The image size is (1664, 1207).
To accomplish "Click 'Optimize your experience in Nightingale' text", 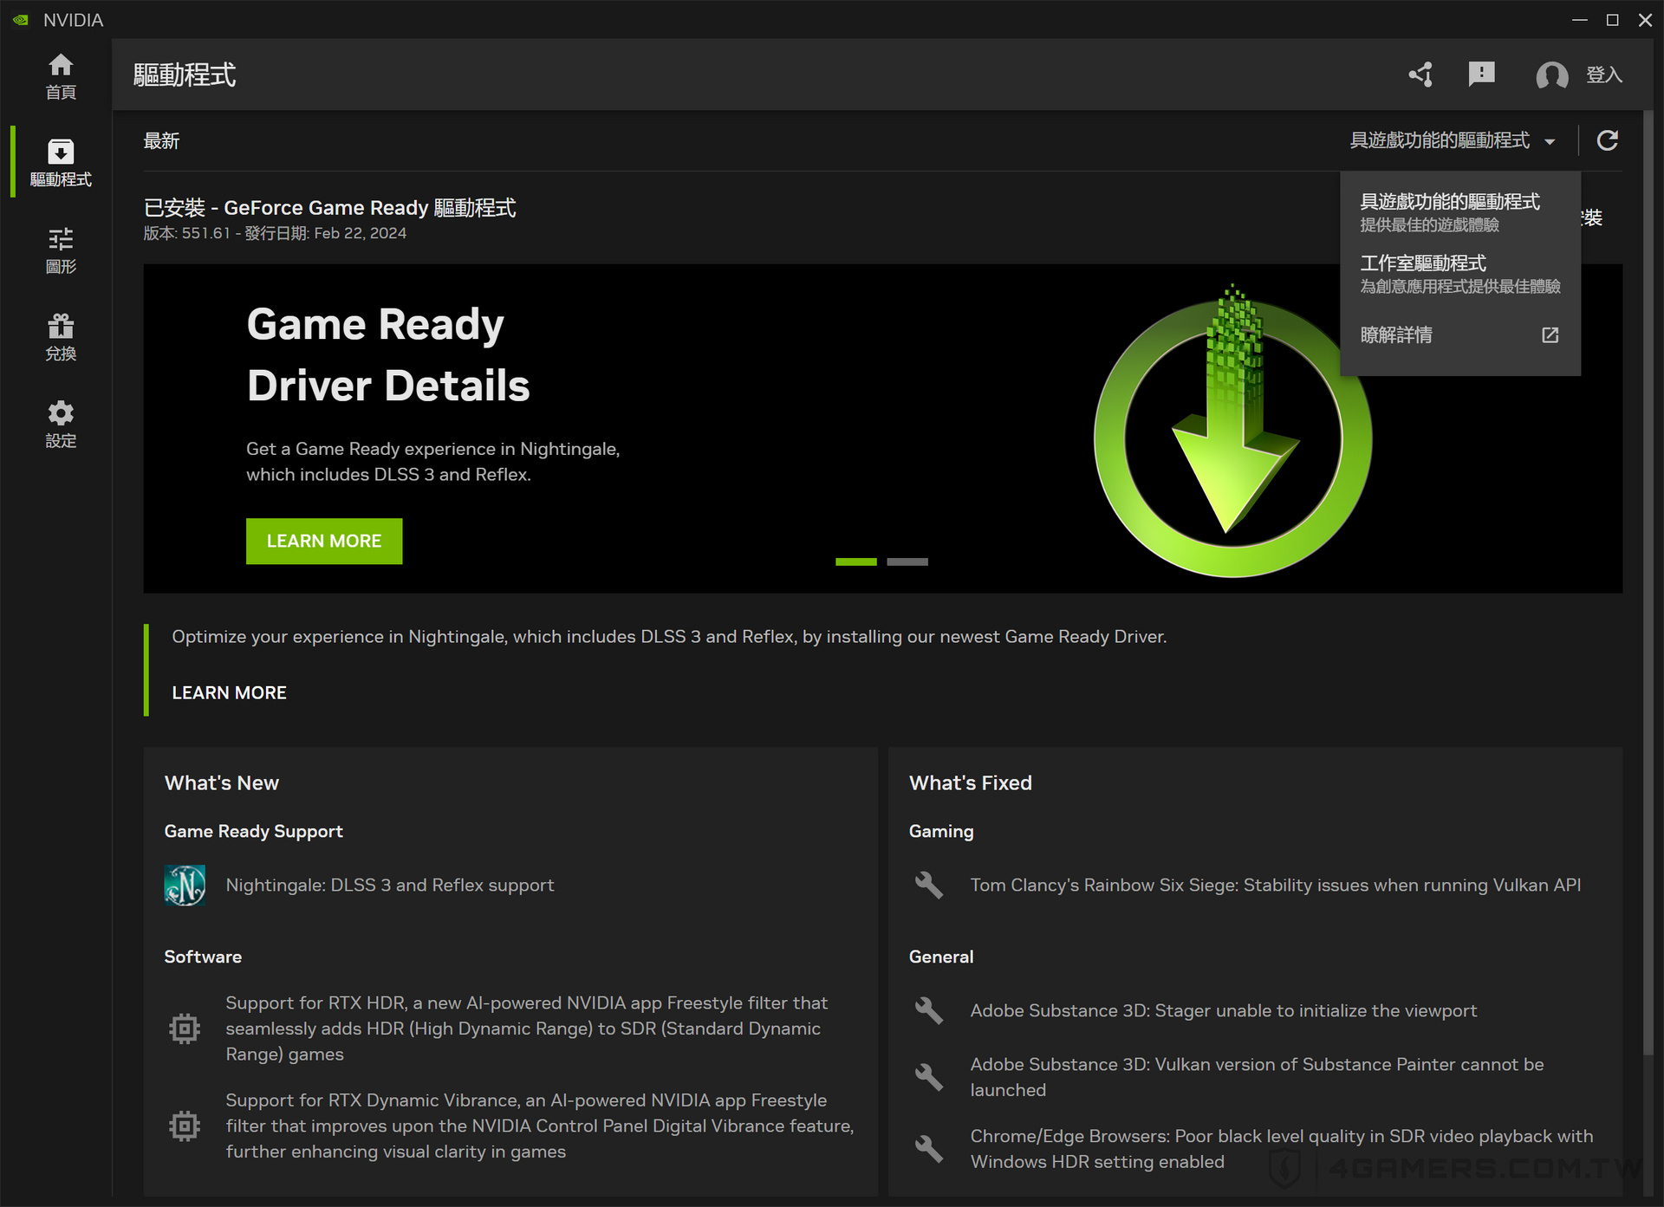I will point(669,637).
